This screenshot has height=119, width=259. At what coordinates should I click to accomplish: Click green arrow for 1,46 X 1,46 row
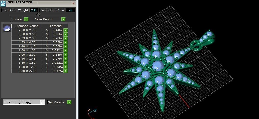66,59
